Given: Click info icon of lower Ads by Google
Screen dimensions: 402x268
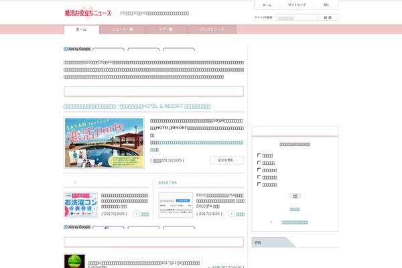Looking at the screenshot, I should pyautogui.click(x=66, y=227).
